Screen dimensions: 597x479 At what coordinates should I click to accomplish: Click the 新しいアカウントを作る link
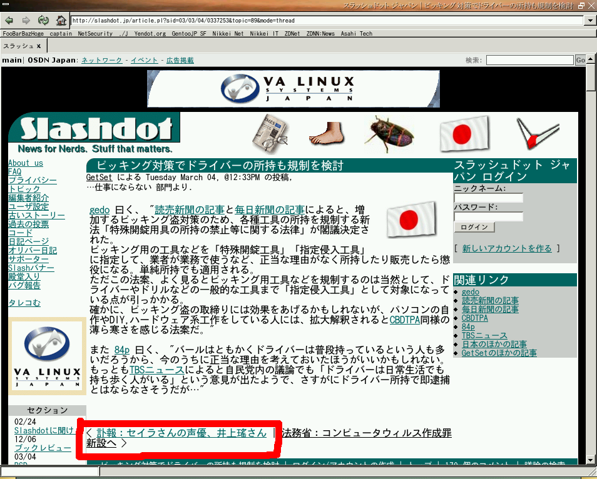pos(507,248)
